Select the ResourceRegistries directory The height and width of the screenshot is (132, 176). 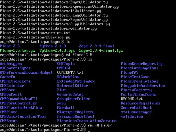141,103
